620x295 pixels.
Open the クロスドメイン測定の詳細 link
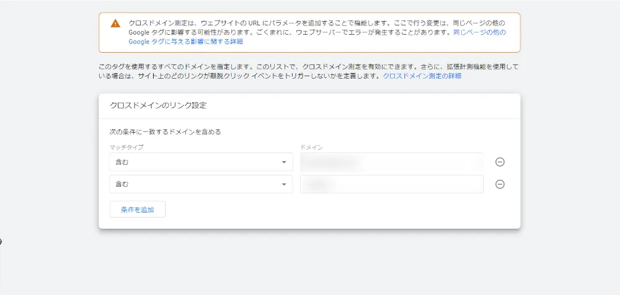(422, 76)
